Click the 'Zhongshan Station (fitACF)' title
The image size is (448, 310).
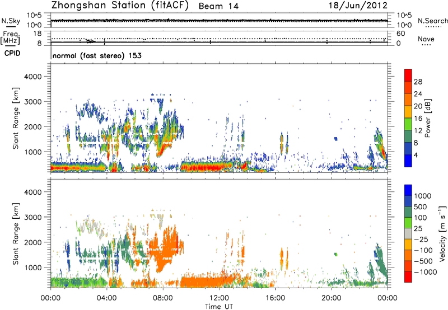(120, 6)
